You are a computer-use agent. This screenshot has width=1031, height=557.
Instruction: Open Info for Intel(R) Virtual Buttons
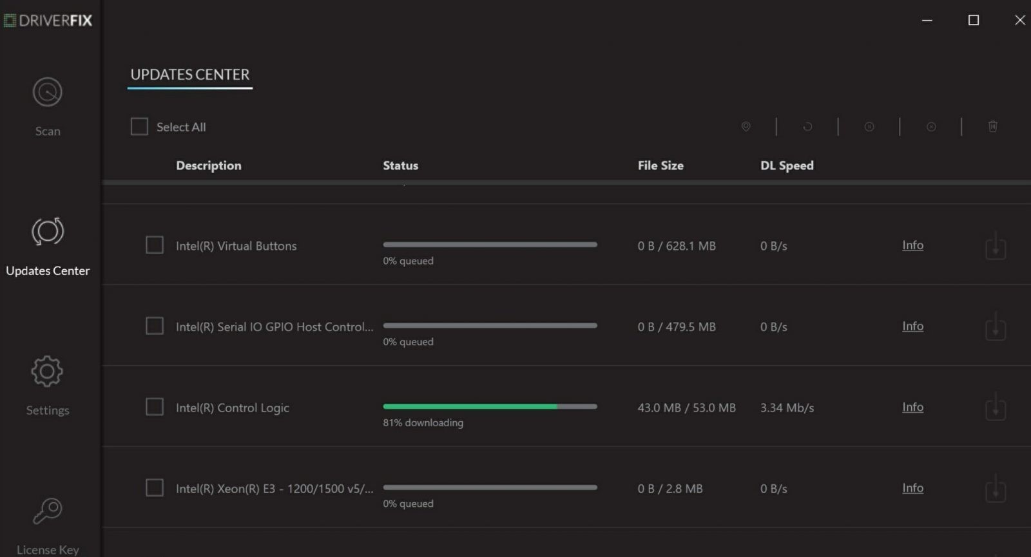[912, 245]
